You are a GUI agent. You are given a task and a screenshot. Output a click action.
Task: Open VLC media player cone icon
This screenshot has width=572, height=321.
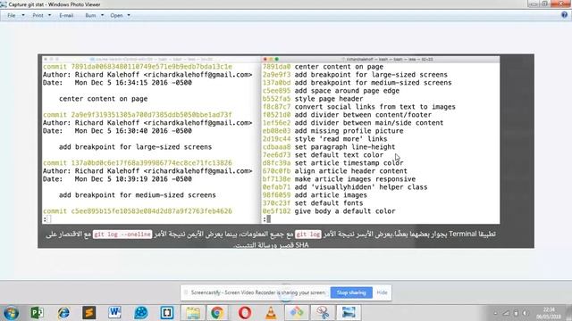[271, 313]
